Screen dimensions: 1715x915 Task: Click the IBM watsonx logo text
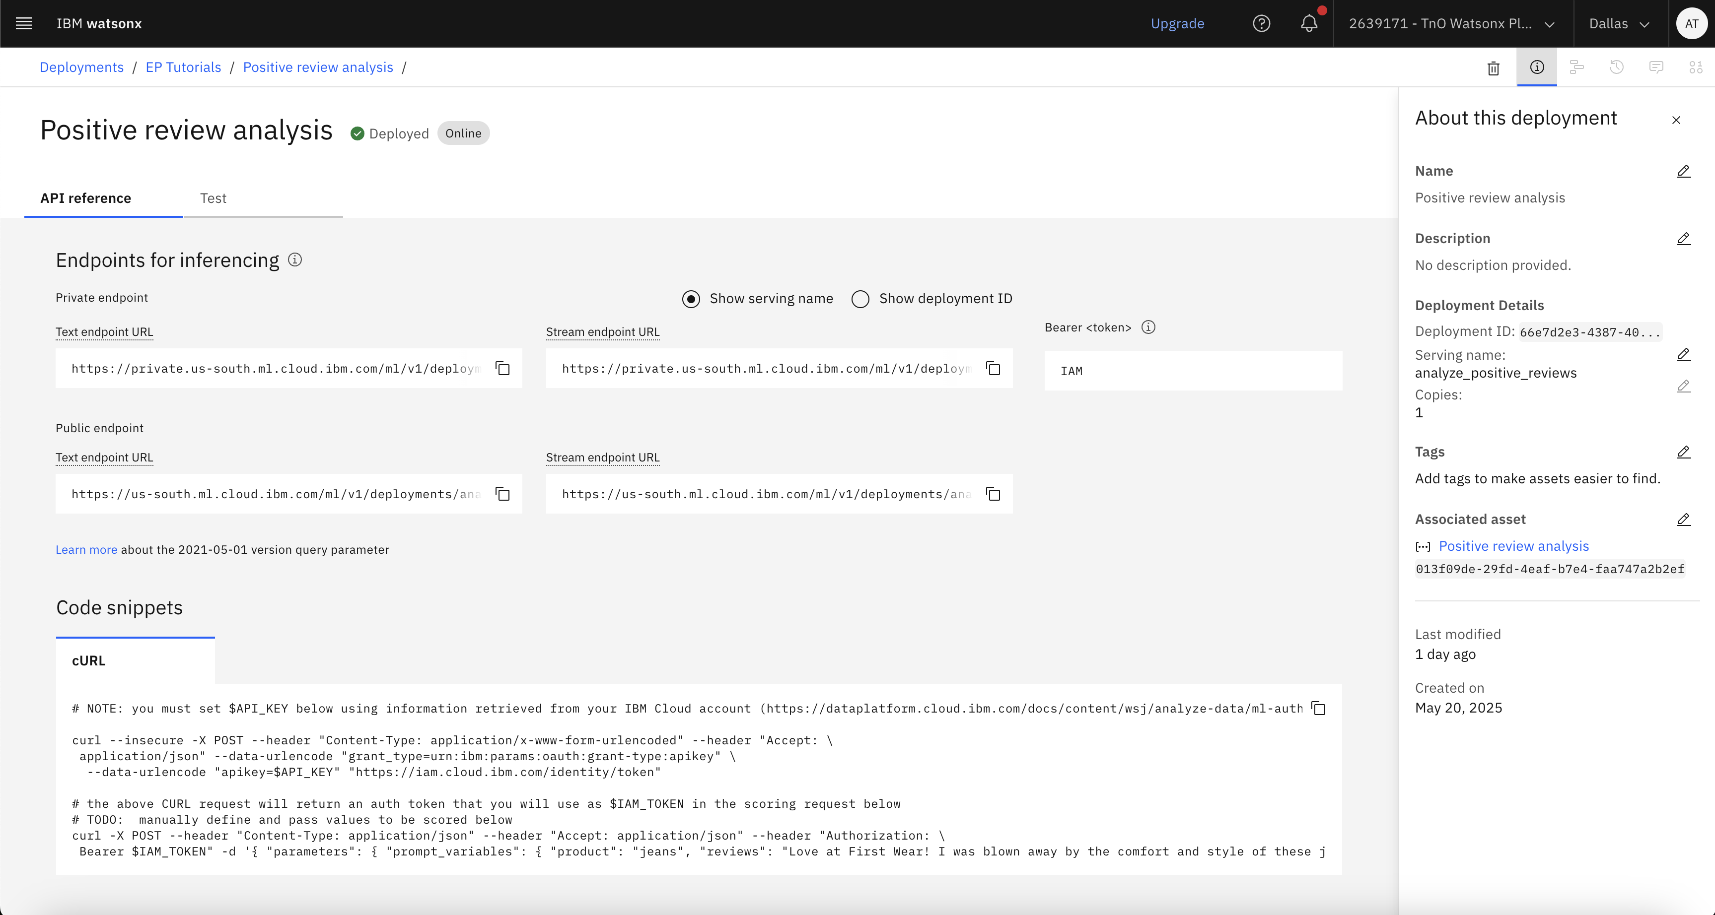pyautogui.click(x=99, y=24)
